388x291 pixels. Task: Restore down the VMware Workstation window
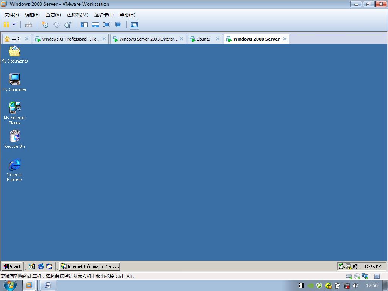pos(369,4)
